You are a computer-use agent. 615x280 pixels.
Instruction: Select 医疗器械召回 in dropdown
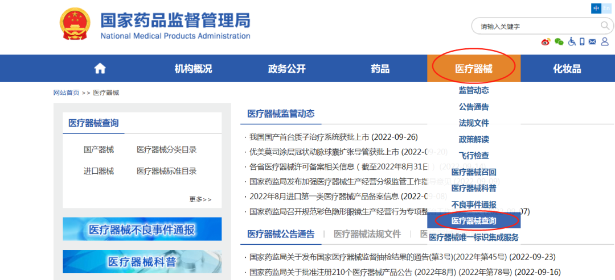[x=474, y=172]
